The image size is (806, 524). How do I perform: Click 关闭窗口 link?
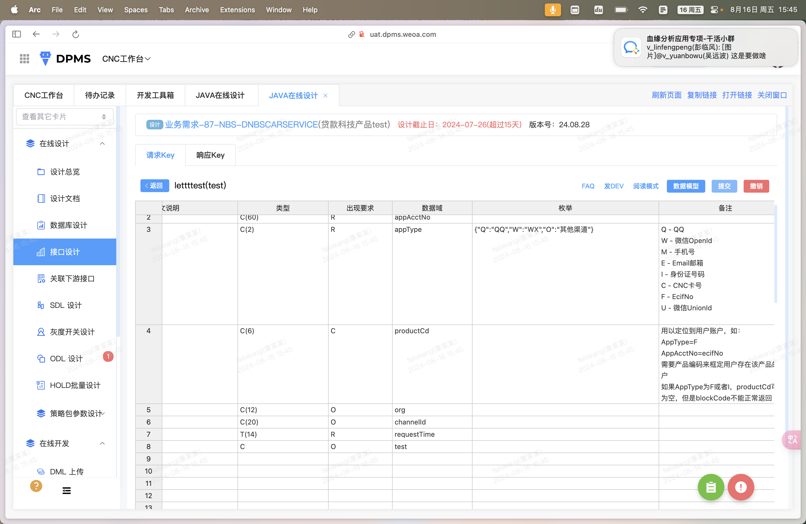click(x=772, y=95)
